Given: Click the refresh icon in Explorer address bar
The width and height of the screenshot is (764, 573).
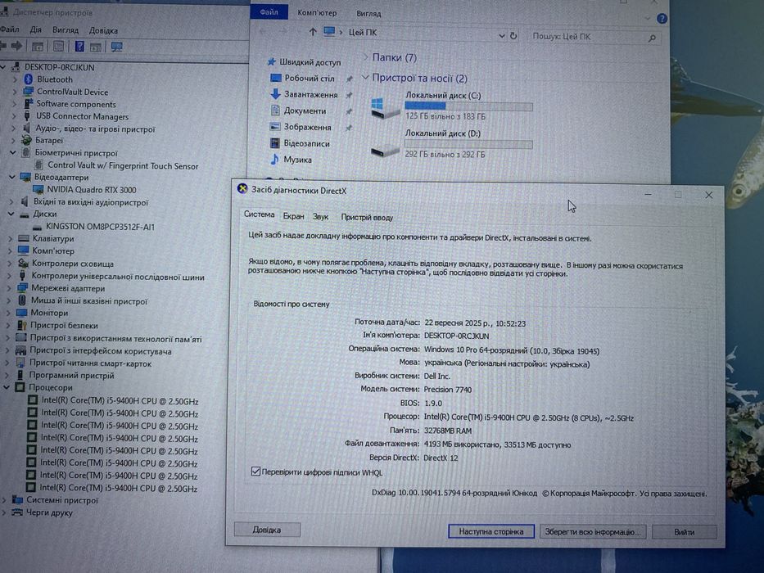Looking at the screenshot, I should [x=513, y=36].
